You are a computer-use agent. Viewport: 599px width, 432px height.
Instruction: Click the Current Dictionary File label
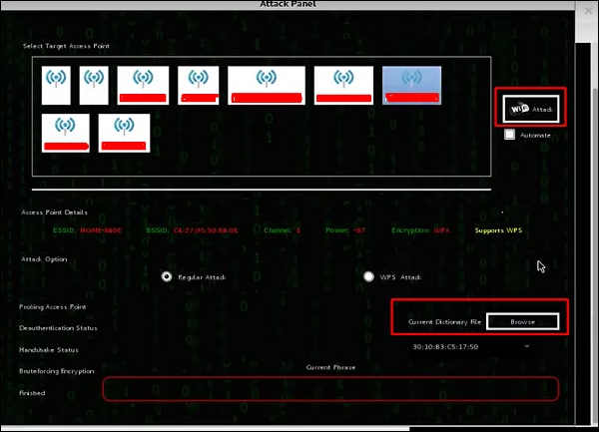coord(444,321)
